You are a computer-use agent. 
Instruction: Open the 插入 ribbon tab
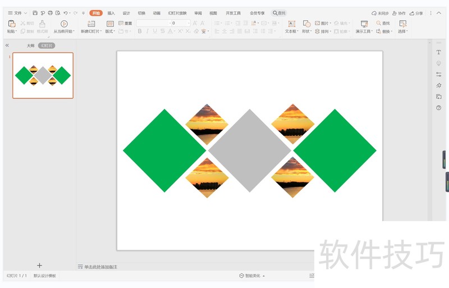111,13
